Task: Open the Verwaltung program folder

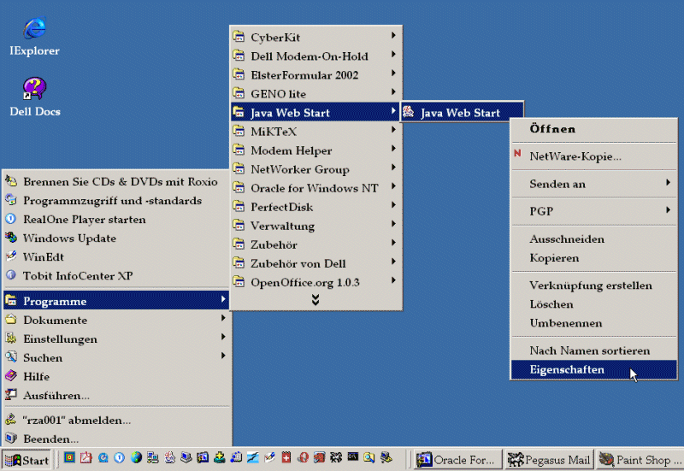Action: click(315, 226)
